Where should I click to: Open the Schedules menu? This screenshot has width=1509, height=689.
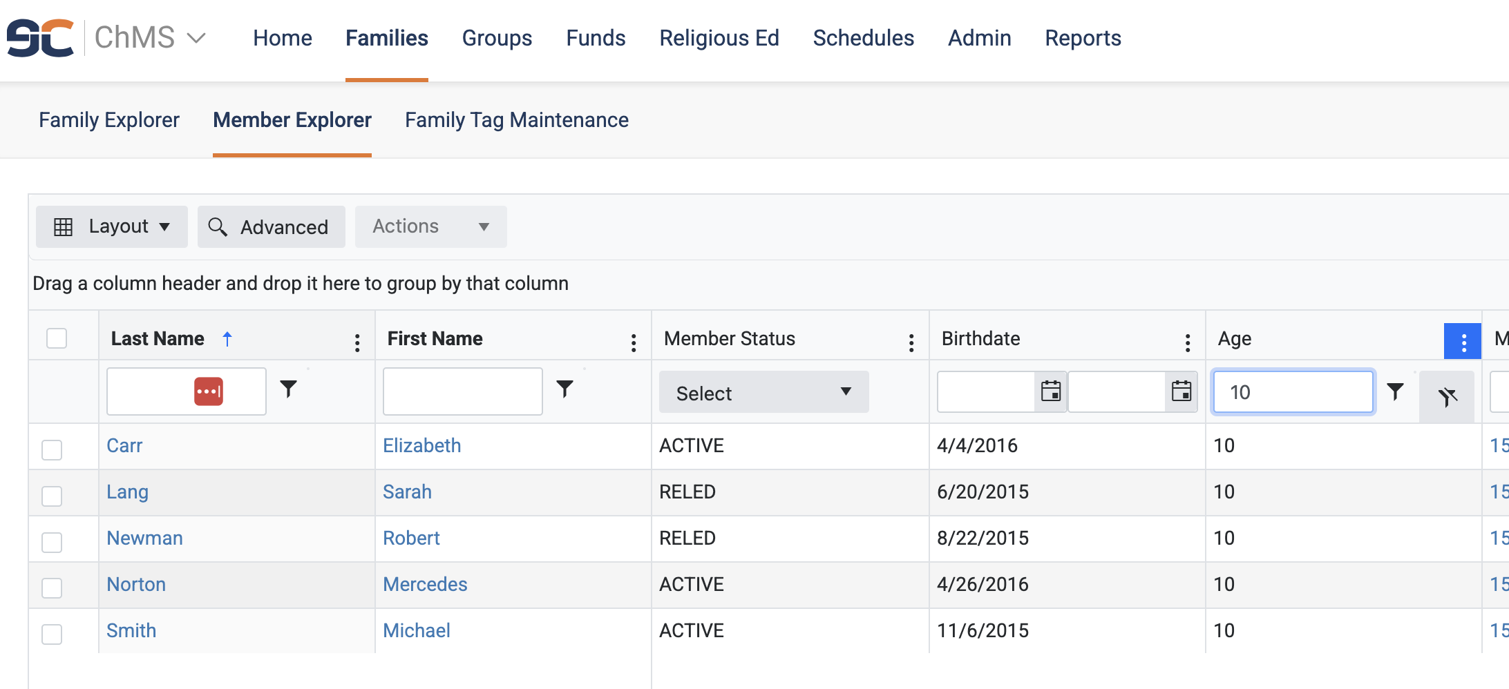[864, 38]
